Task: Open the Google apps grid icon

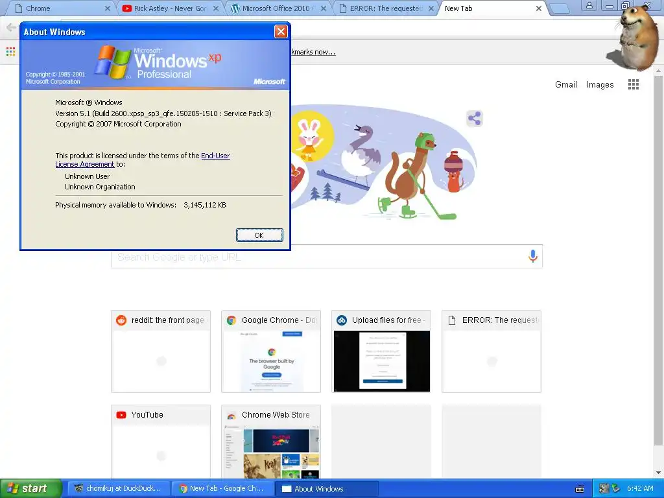Action: click(x=634, y=85)
